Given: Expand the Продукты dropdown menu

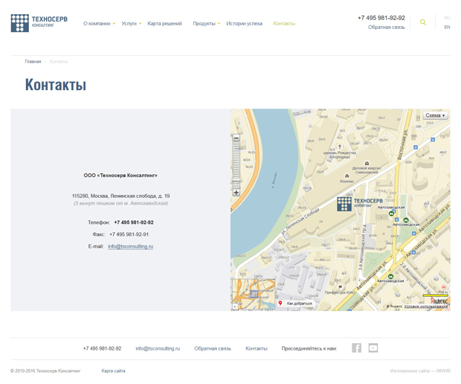Looking at the screenshot, I should [x=207, y=24].
